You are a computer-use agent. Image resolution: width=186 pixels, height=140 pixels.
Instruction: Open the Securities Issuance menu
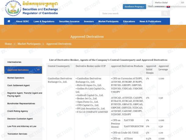tap(69, 21)
